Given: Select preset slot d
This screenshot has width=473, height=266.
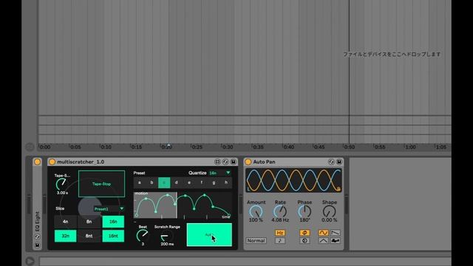Looking at the screenshot, I should [177, 183].
